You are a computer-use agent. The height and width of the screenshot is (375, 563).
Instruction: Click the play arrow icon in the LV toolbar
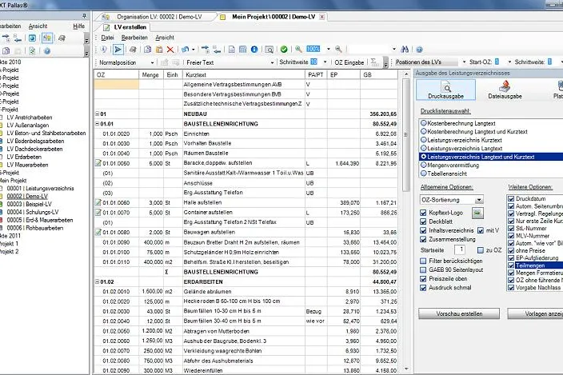point(118,49)
